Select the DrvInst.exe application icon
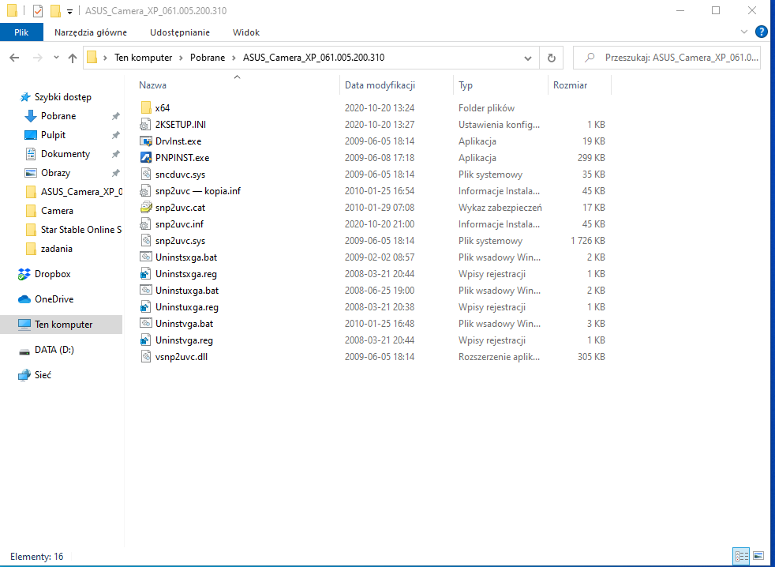This screenshot has width=775, height=567. tap(146, 141)
